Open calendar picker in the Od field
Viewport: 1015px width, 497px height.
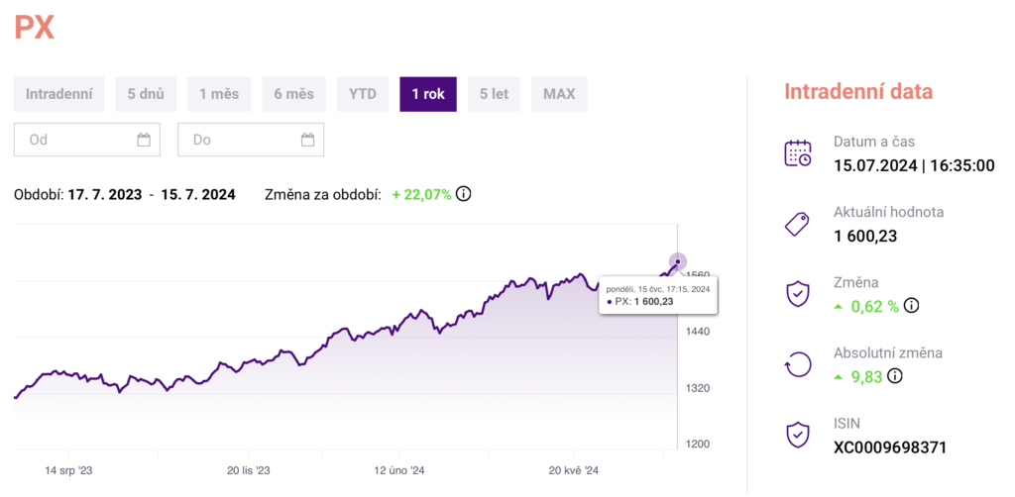pos(144,140)
